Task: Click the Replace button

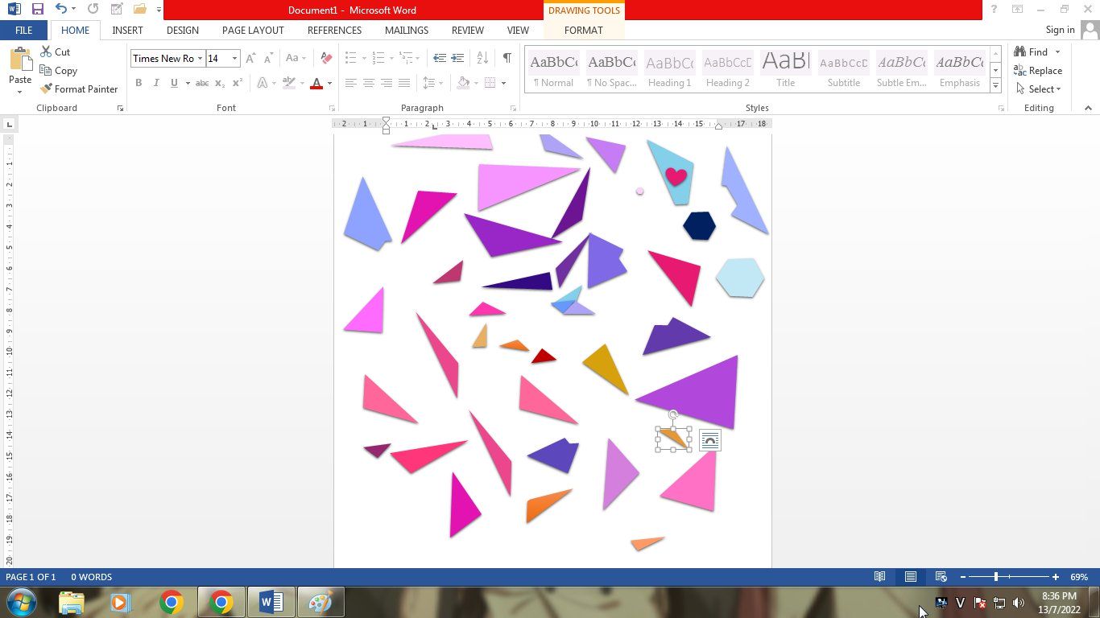Action: pos(1038,71)
